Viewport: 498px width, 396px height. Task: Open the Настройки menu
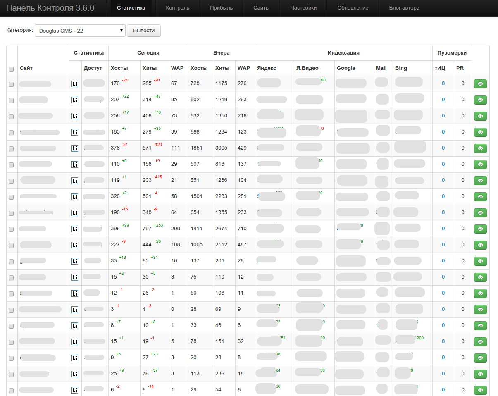[x=303, y=8]
